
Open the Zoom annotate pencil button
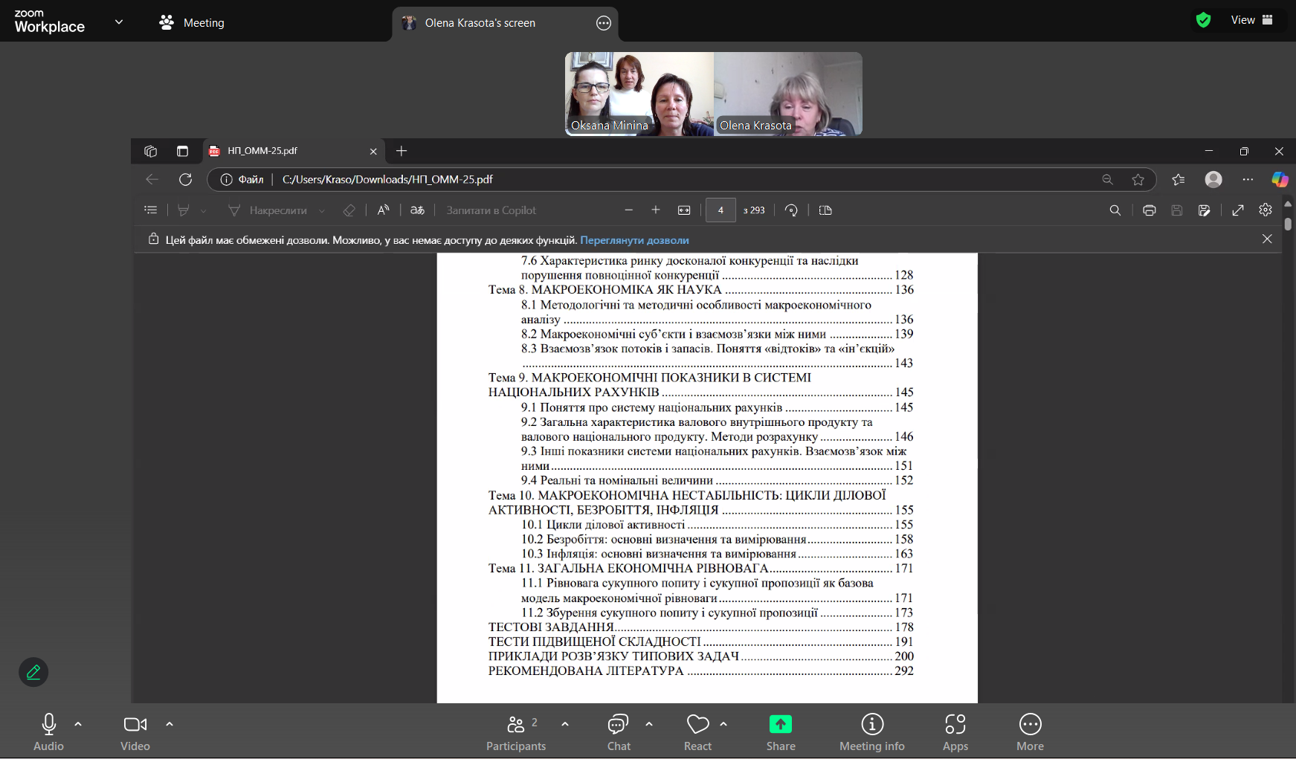pyautogui.click(x=33, y=672)
